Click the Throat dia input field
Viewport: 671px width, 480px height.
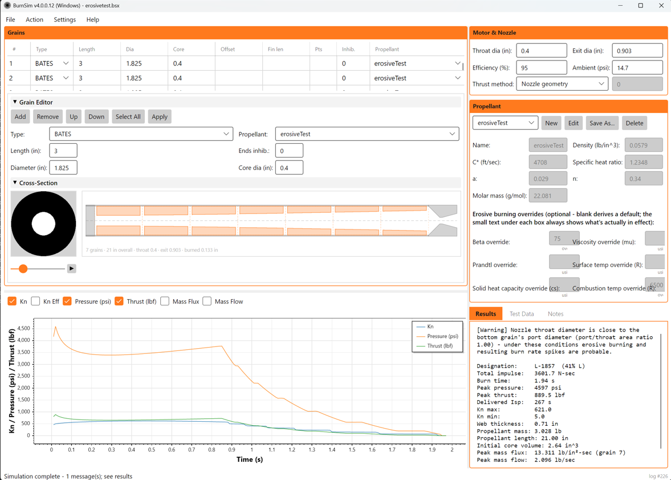click(x=542, y=51)
